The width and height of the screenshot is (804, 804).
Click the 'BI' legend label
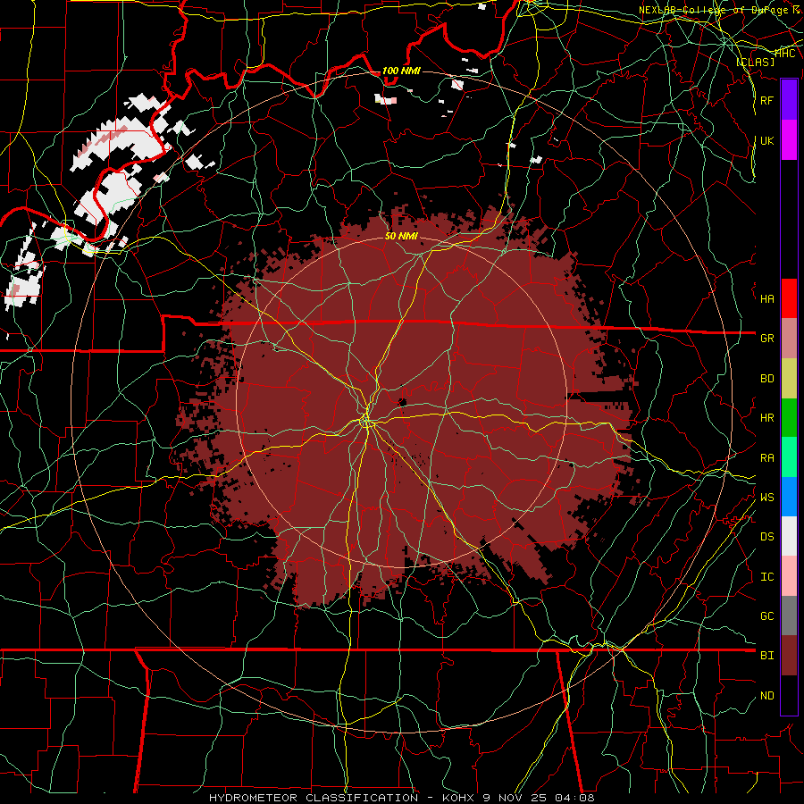pyautogui.click(x=766, y=656)
